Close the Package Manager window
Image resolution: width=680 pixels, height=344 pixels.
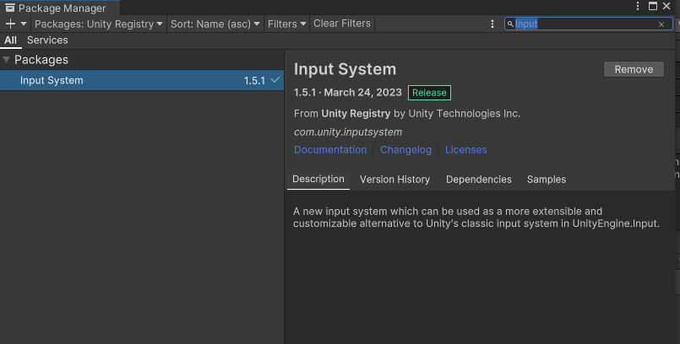666,6
